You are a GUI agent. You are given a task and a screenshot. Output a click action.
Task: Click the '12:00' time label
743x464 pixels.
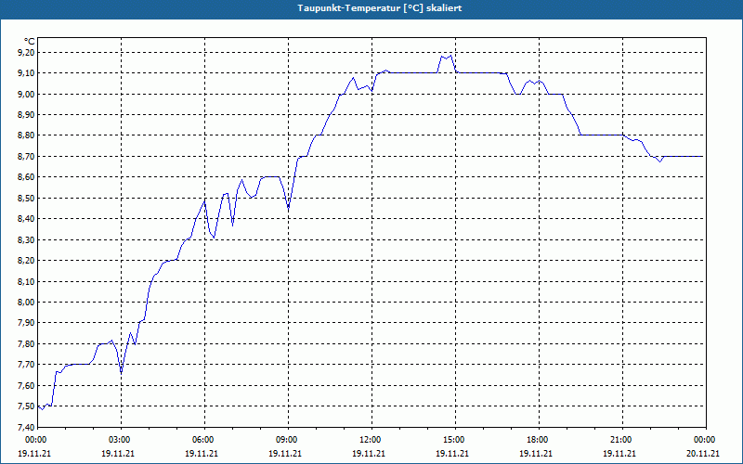tap(370, 440)
